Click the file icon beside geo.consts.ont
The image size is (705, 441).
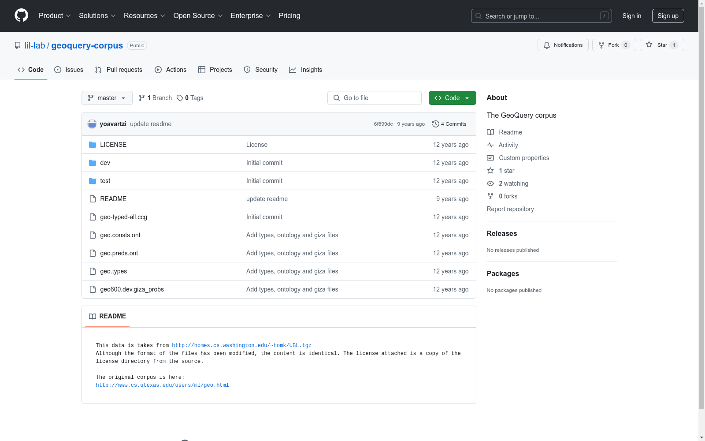pyautogui.click(x=93, y=235)
